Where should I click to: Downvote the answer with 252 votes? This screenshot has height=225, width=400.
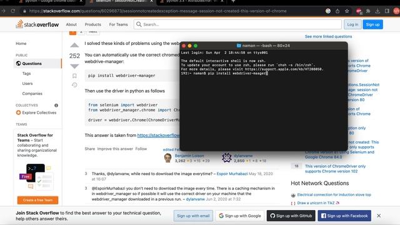74,66
